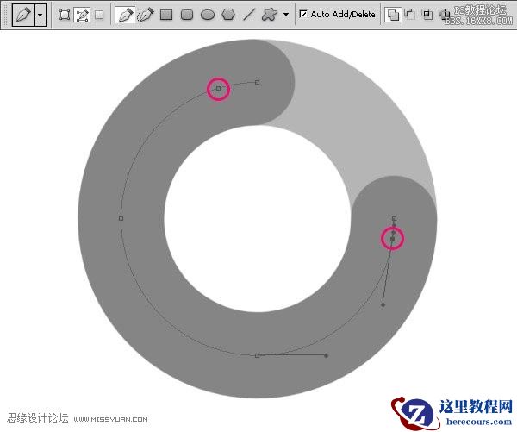Viewport: 517px width, 432px height.
Task: Click the Pen tool preset icon
Action: (x=23, y=15)
